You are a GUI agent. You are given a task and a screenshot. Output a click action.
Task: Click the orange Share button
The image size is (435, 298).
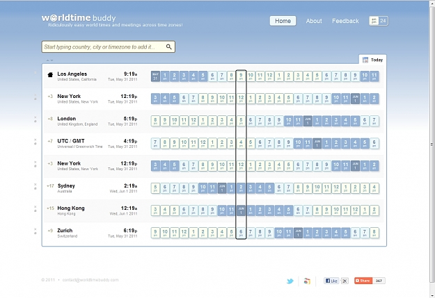(x=363, y=281)
